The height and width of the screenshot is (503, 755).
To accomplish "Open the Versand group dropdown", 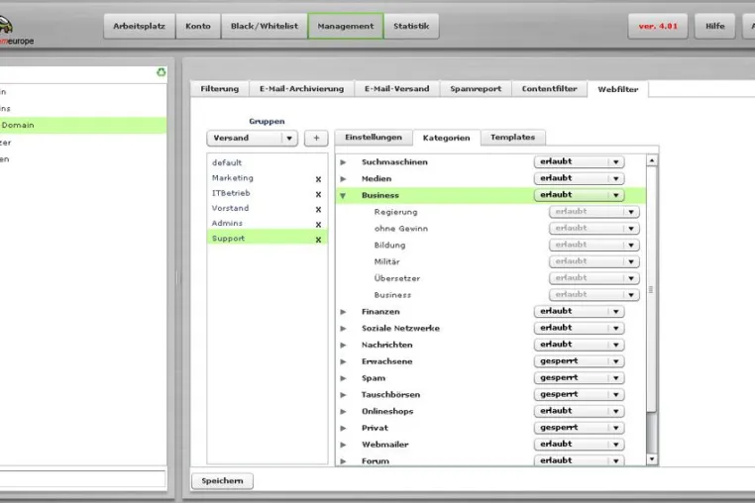I will tap(253, 139).
